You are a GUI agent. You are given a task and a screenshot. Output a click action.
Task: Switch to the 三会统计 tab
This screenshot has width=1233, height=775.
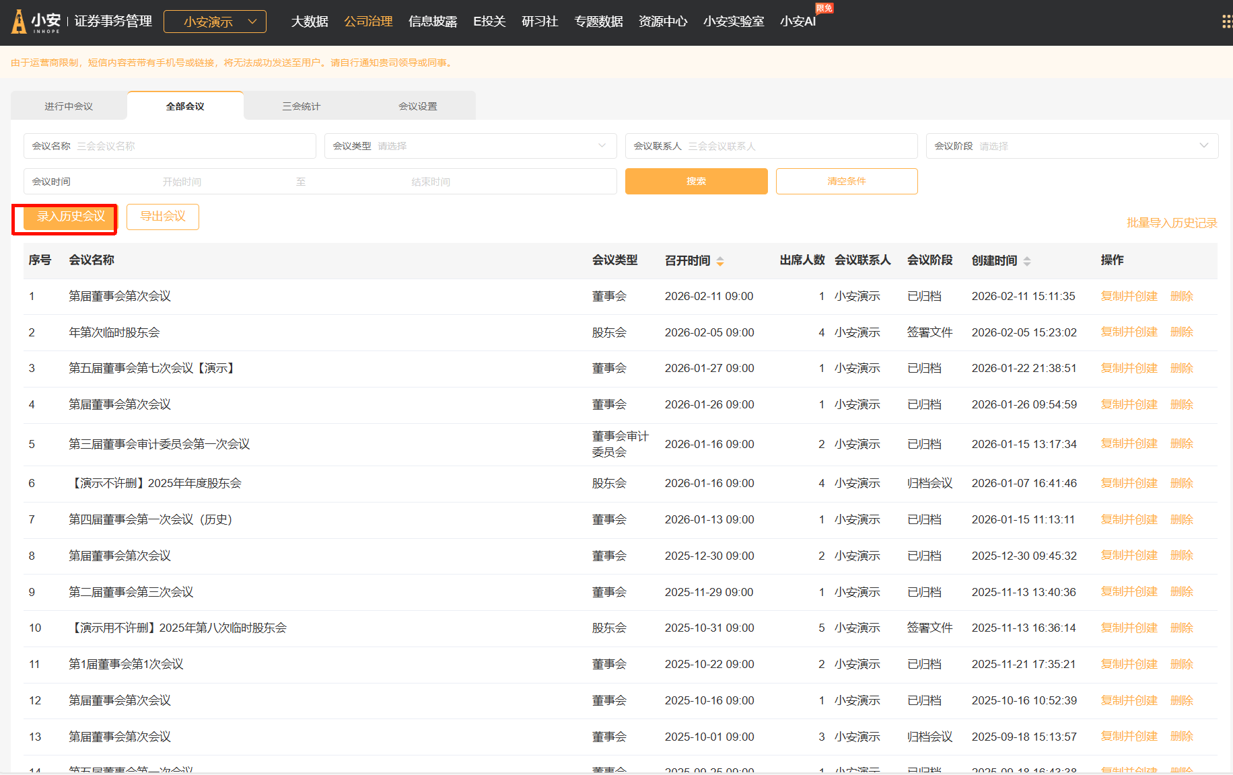coord(301,106)
